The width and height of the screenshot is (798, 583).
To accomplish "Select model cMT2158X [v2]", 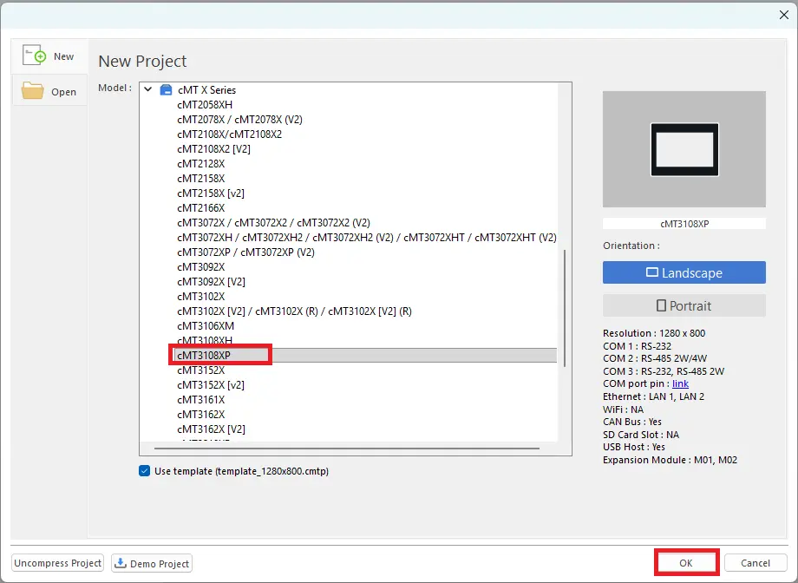I will [x=211, y=193].
